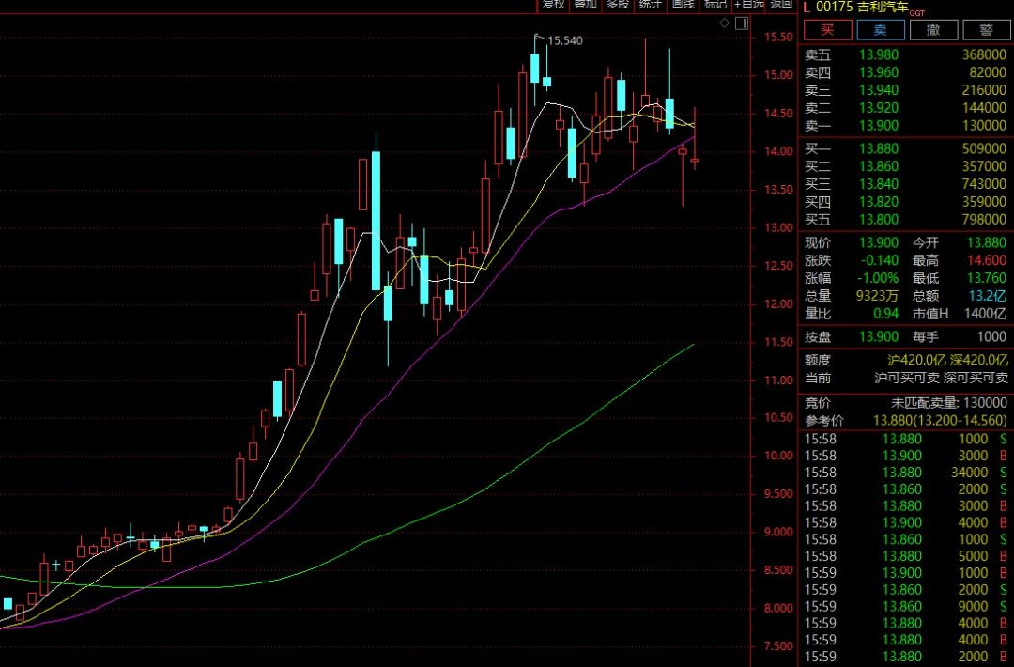Toggle the side panel layout icon

(x=742, y=23)
